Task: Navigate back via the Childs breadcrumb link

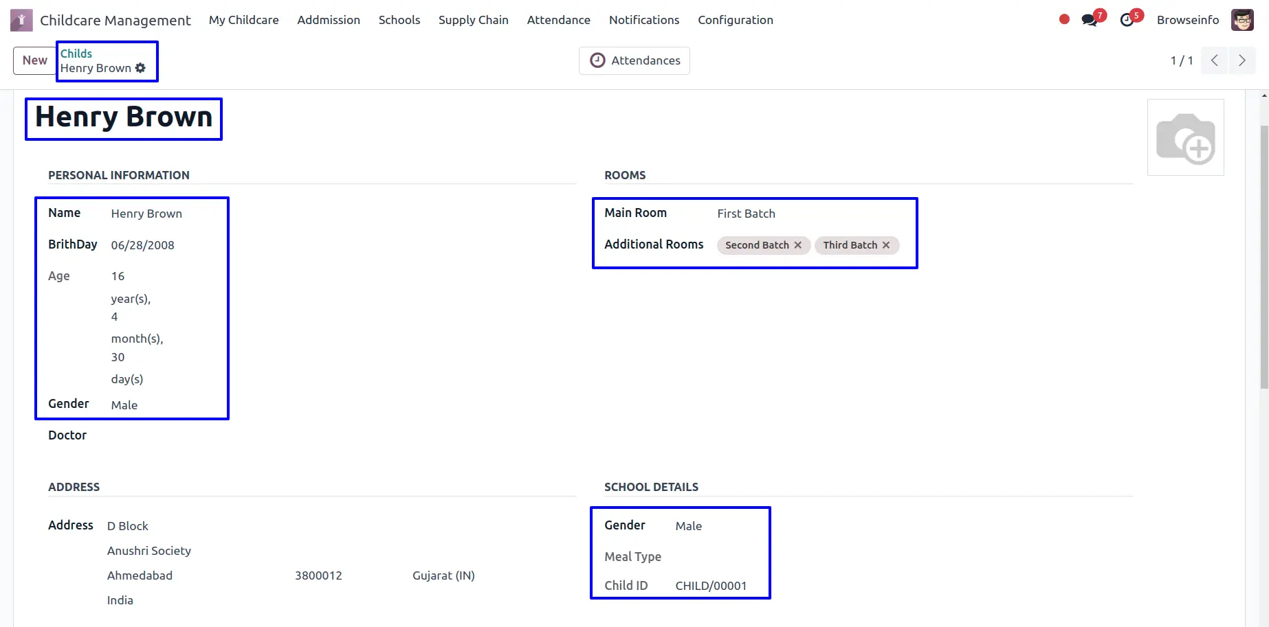Action: (76, 54)
